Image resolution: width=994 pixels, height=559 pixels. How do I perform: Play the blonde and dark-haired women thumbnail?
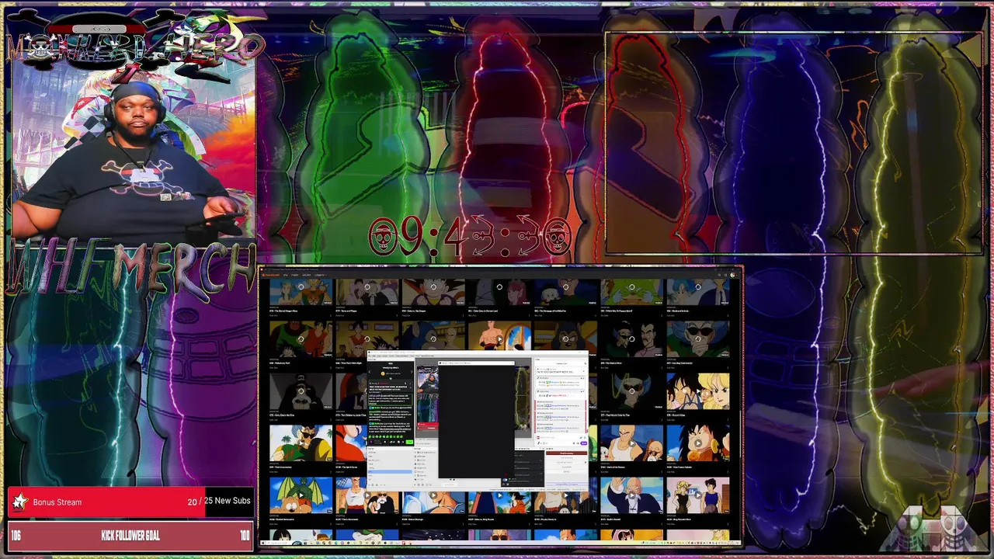(697, 495)
